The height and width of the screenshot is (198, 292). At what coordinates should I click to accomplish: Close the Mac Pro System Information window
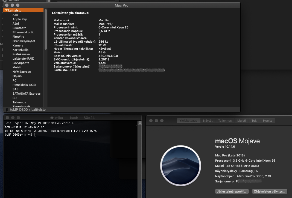pyautogui.click(x=7, y=5)
